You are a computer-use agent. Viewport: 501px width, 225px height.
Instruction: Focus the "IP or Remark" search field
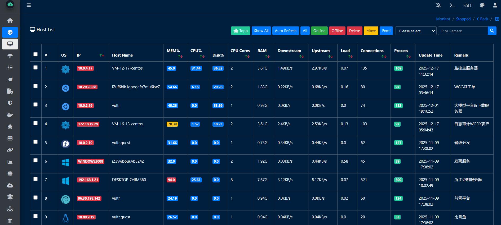[463, 31]
